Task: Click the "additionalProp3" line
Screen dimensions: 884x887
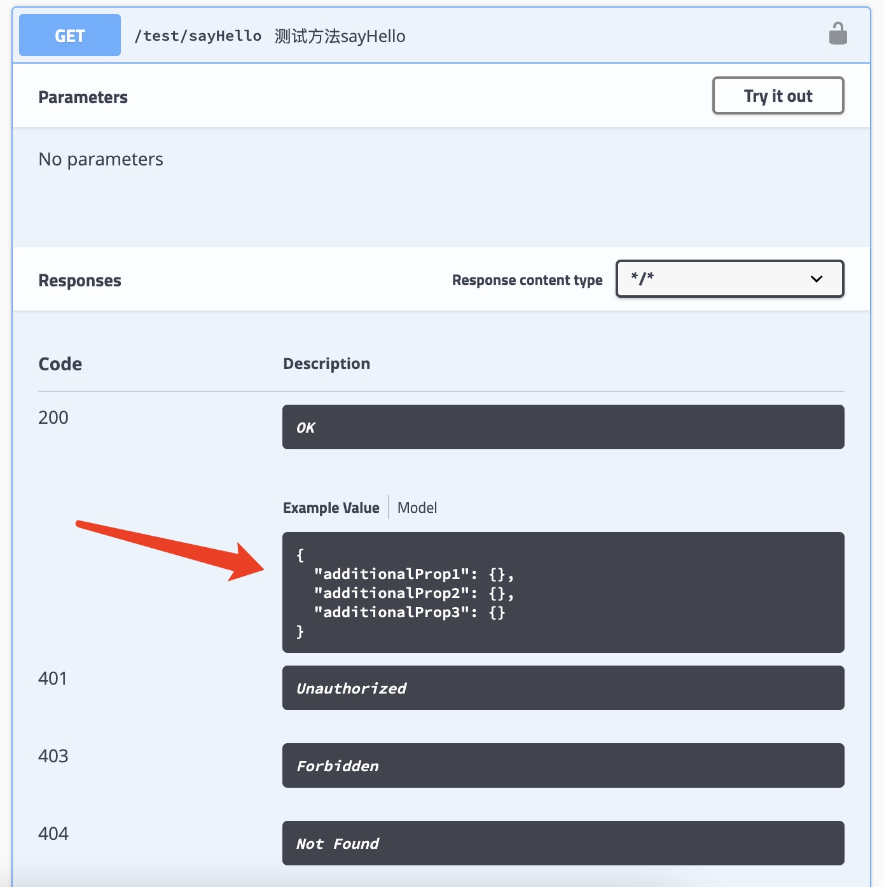Action: (x=410, y=612)
